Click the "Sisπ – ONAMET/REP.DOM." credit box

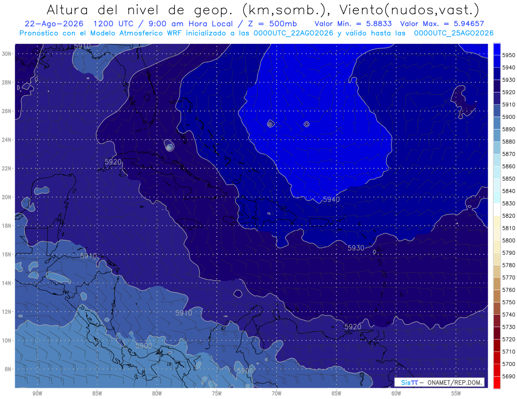pos(439,382)
